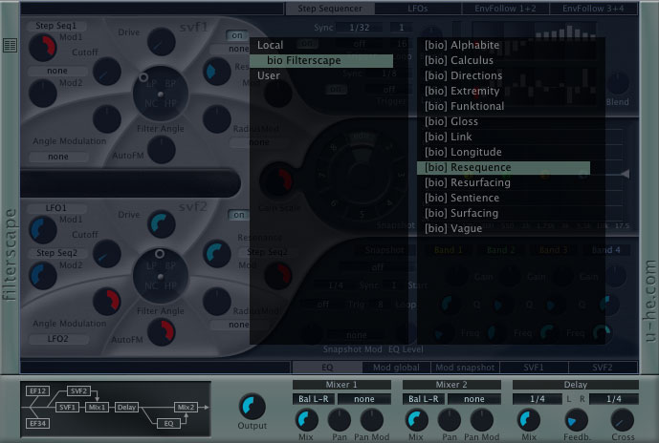
Task: Open the SVF2 LFO1 modulation source selector
Action: click(56, 208)
